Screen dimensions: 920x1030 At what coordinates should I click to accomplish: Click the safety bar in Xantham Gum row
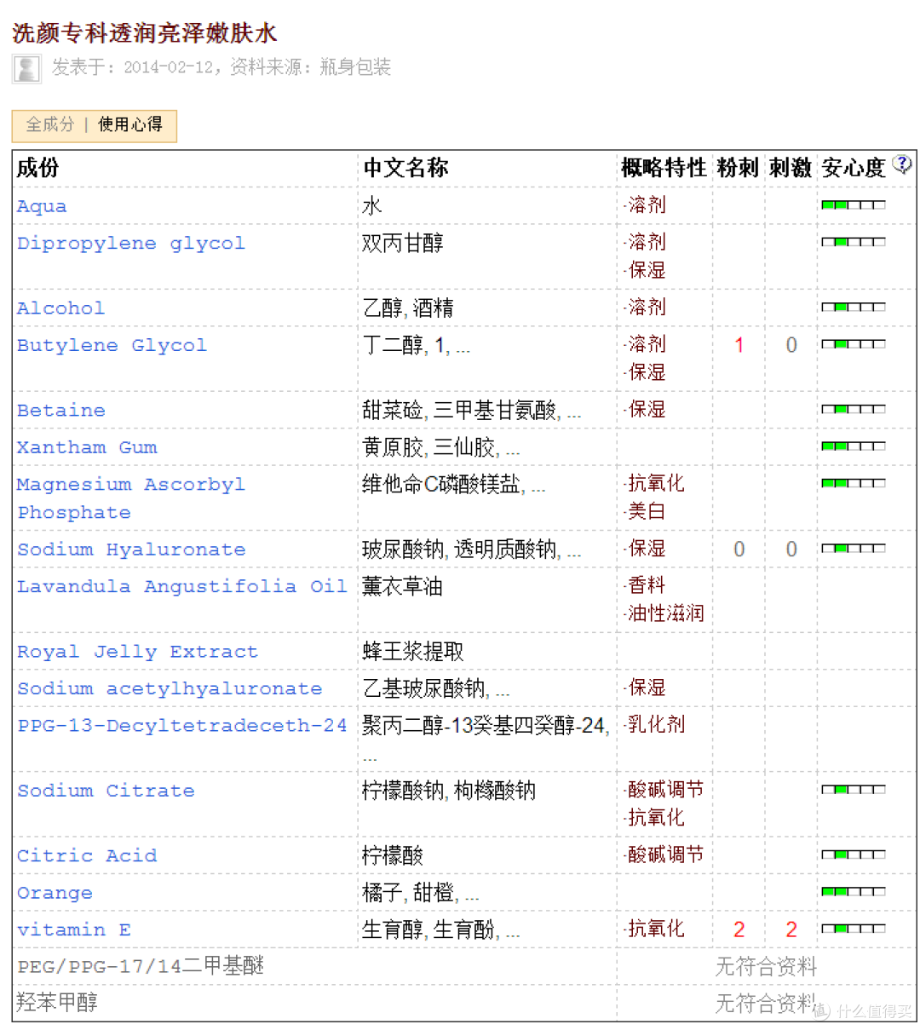(x=854, y=446)
